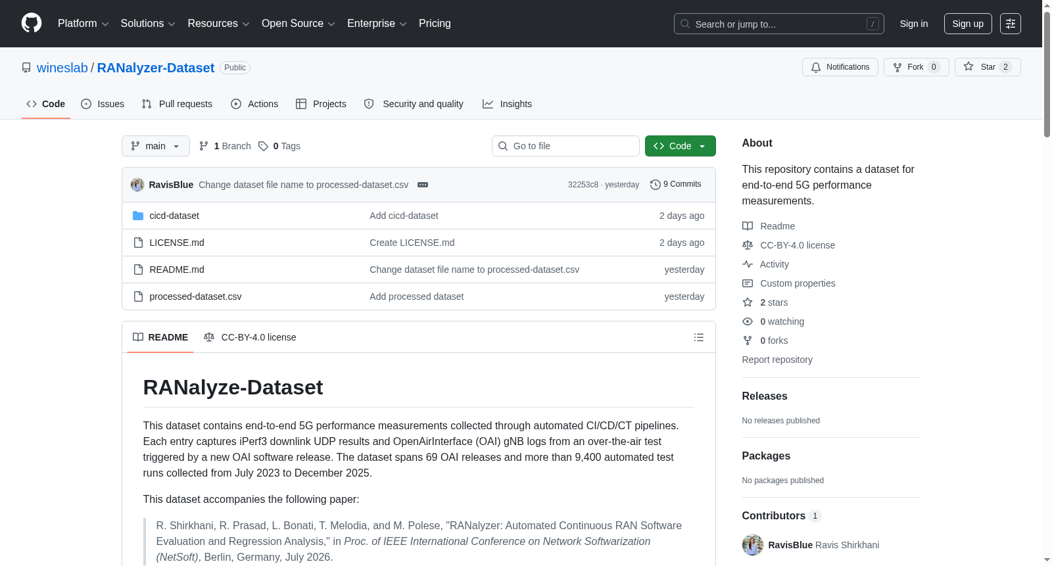Open the cicd-dataset folder
1052x566 pixels.
tap(174, 216)
